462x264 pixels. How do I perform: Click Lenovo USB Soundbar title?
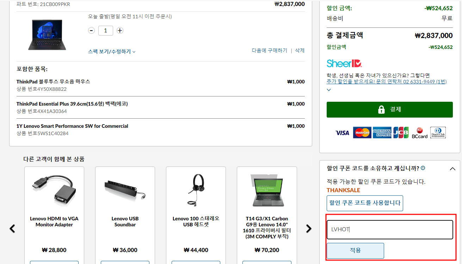pos(125,222)
